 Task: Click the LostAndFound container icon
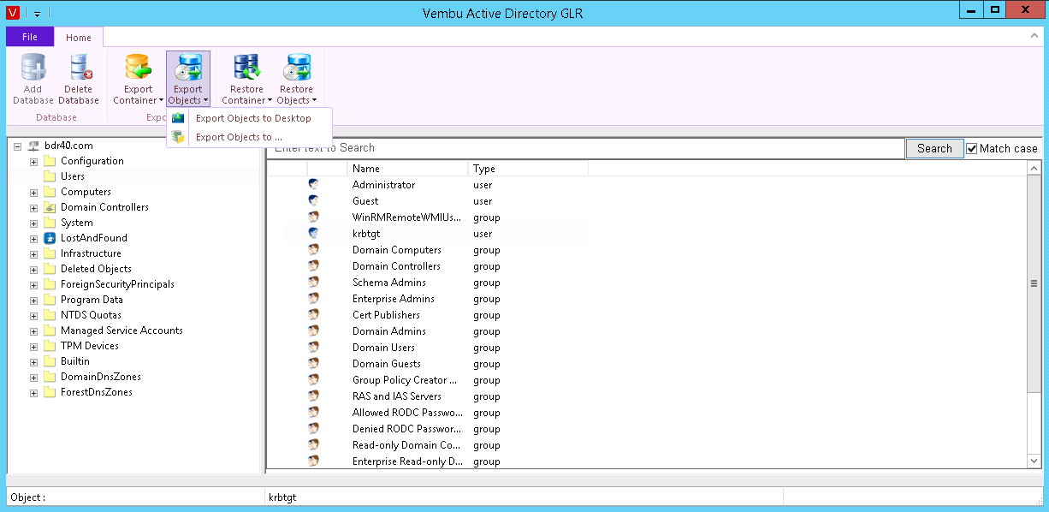[x=50, y=238]
